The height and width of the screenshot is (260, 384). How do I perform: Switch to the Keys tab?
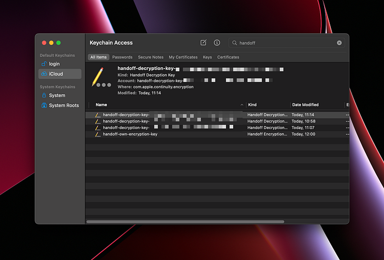[x=207, y=57]
